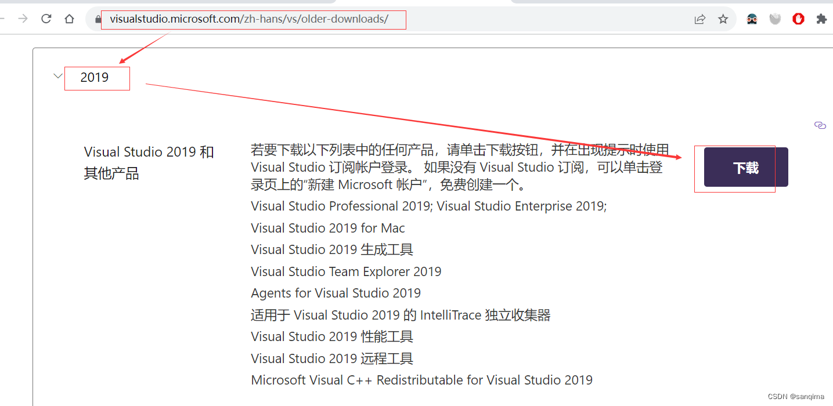Select the 'Visual Studio 2019 性能工具' line

(x=332, y=336)
